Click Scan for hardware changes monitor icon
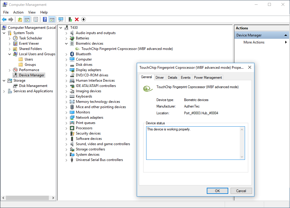 (x=61, y=19)
